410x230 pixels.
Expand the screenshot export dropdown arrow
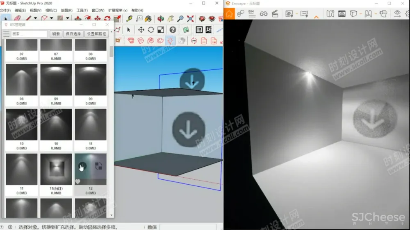coord(296,14)
